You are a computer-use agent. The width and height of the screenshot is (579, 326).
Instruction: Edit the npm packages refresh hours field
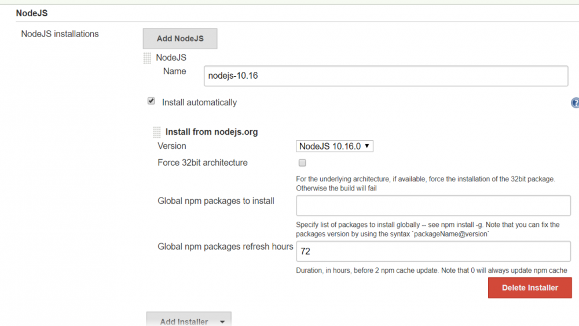pos(433,251)
